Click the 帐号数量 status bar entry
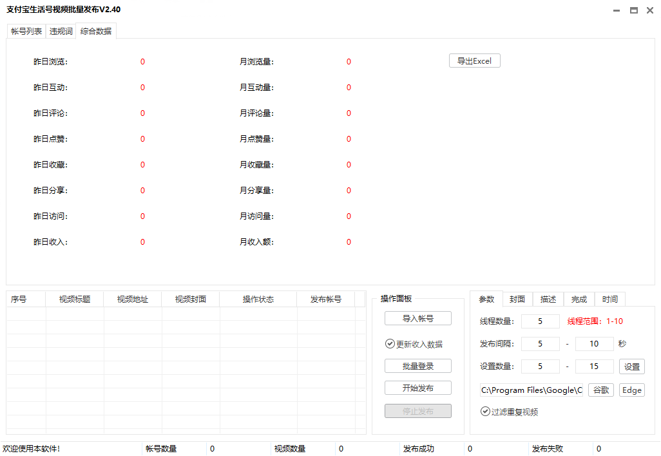 click(161, 449)
